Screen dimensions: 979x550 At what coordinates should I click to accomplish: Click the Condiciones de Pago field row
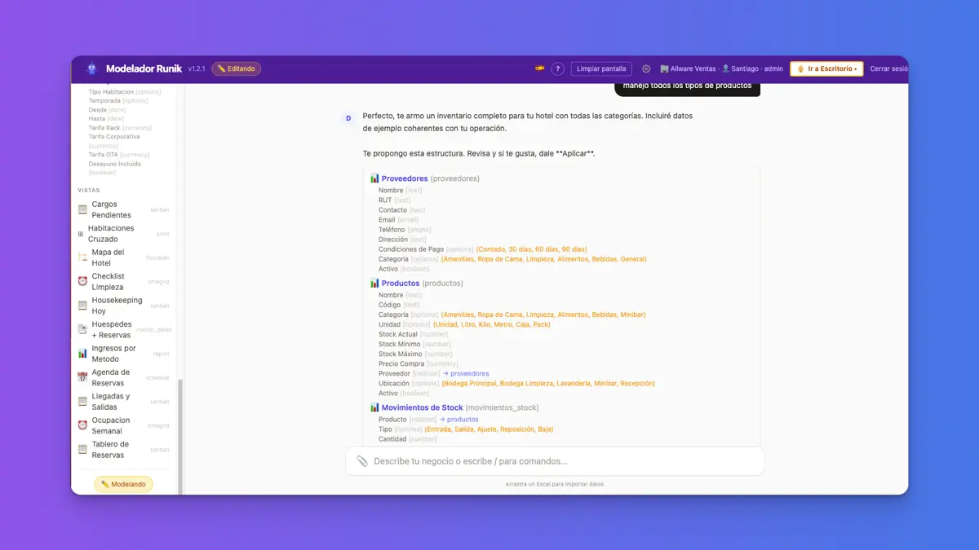point(482,249)
